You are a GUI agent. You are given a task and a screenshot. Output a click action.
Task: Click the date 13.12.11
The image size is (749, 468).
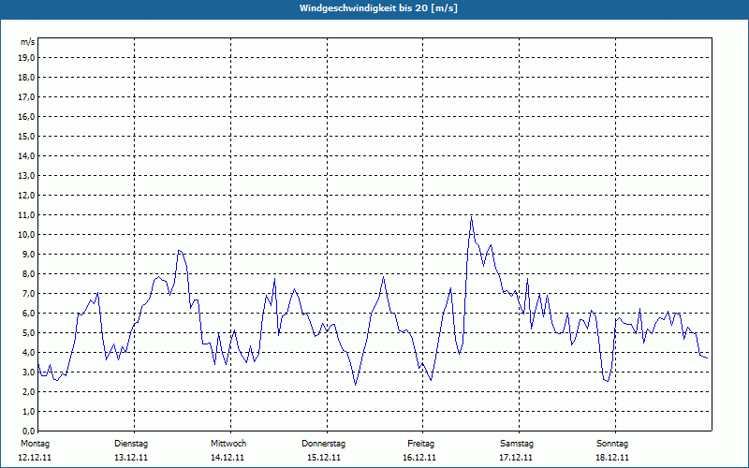[131, 458]
